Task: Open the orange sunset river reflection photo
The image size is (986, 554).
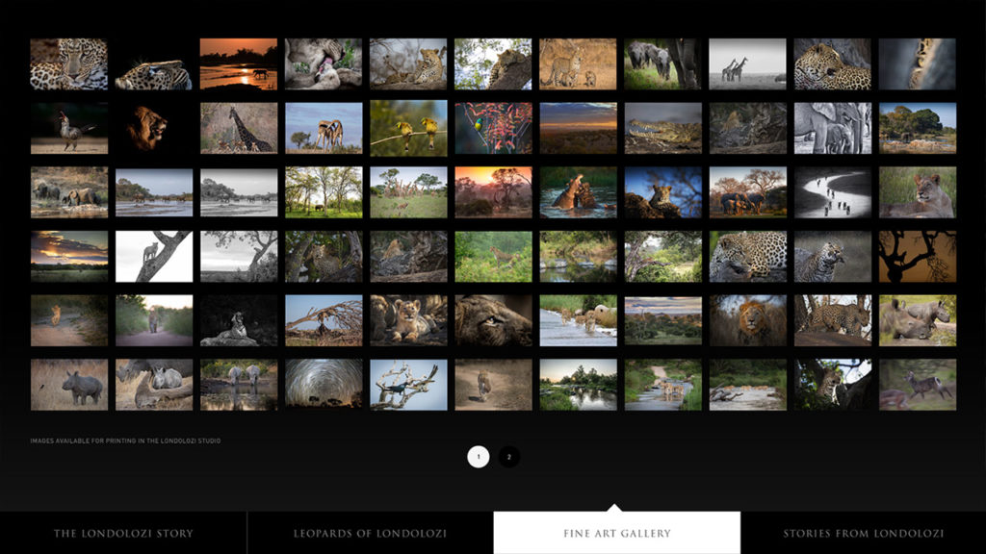Action: click(x=238, y=63)
